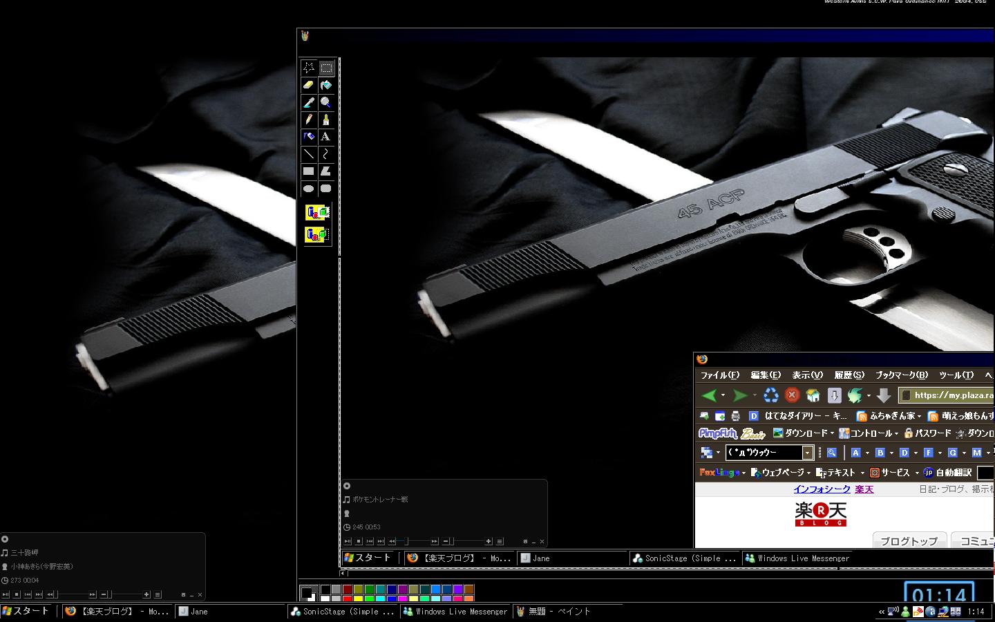Viewport: 995px width, 622px height.
Task: Expand hidden system tray icons chevron
Action: click(x=882, y=612)
